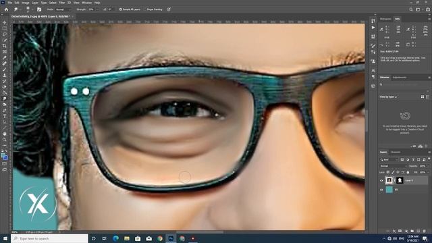The height and width of the screenshot is (243, 432).
Task: Open layer blend mode Normal dropdown
Action: point(393,166)
